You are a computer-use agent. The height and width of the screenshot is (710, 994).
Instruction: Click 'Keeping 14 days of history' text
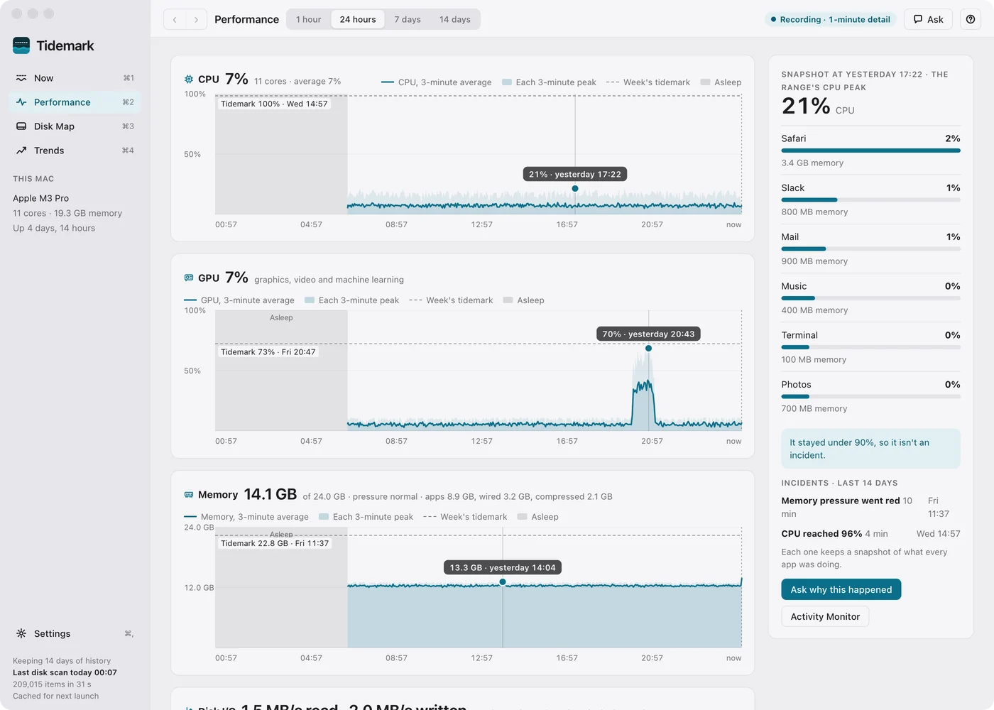(62, 660)
